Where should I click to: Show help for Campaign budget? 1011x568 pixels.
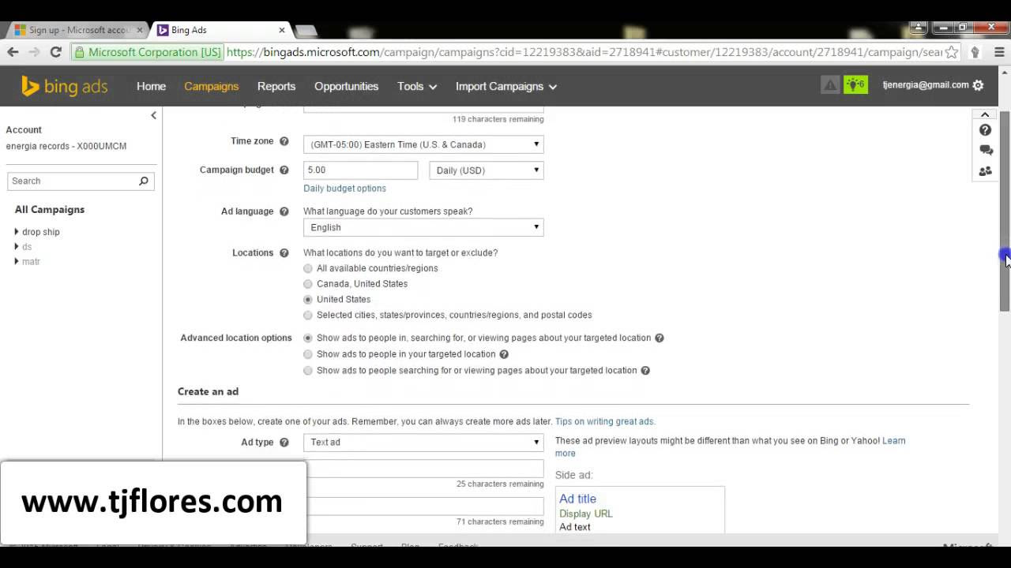tap(284, 170)
